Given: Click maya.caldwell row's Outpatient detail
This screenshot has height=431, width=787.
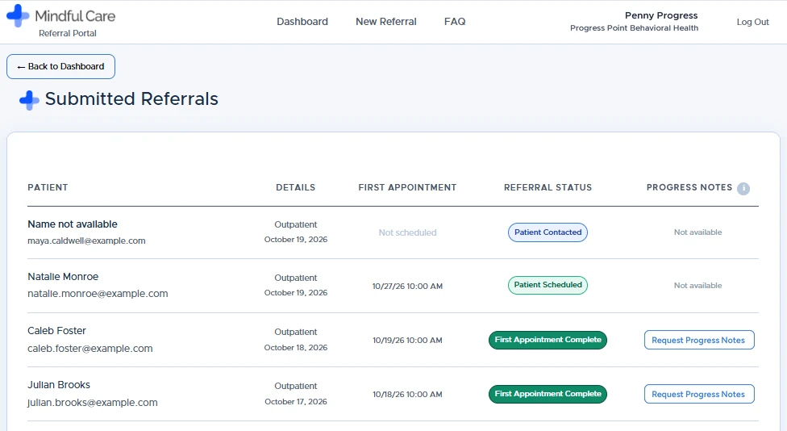Looking at the screenshot, I should tap(296, 224).
